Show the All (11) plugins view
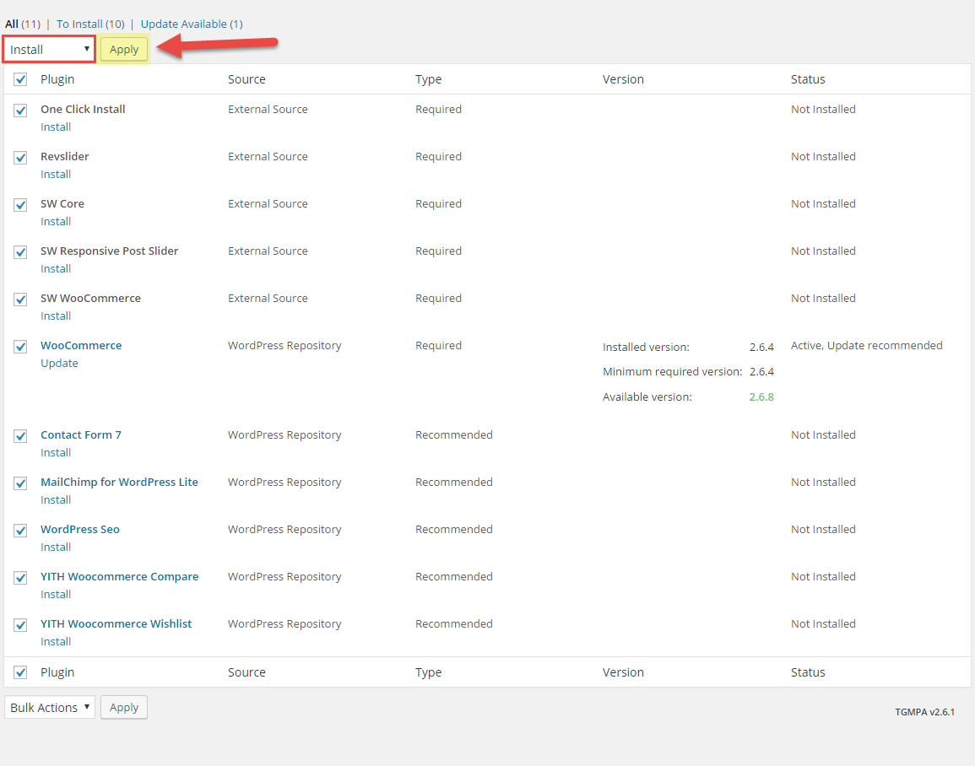This screenshot has width=975, height=766. (x=23, y=24)
